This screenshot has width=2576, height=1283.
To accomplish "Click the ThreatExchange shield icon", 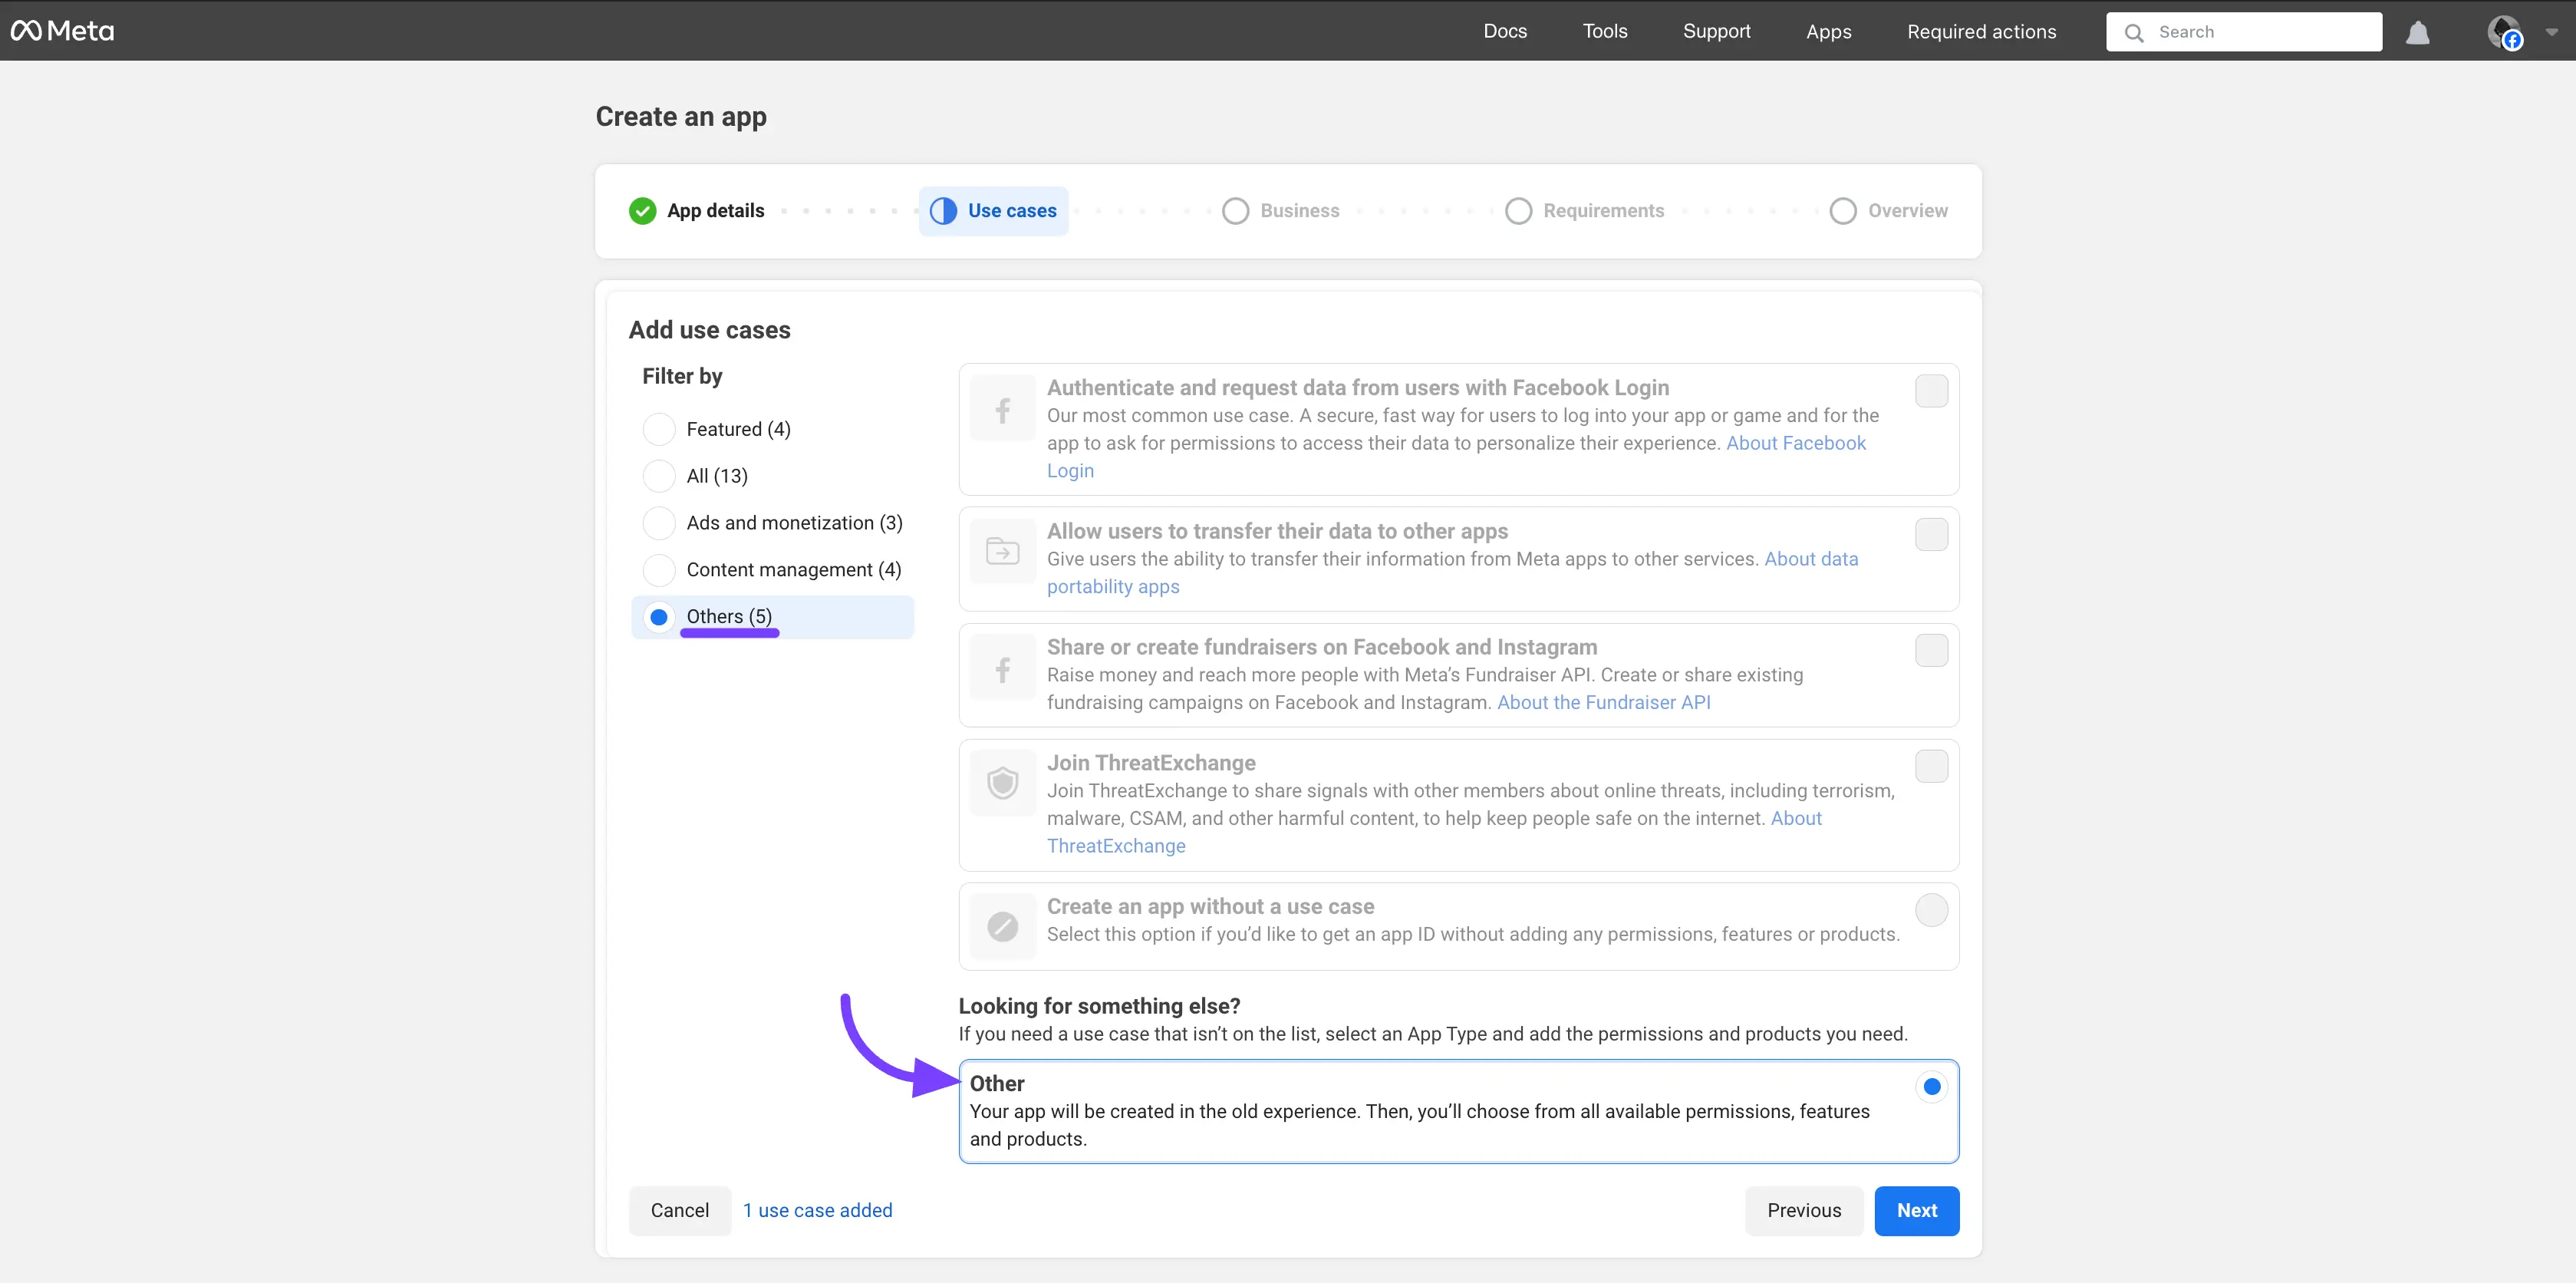I will tap(1002, 782).
